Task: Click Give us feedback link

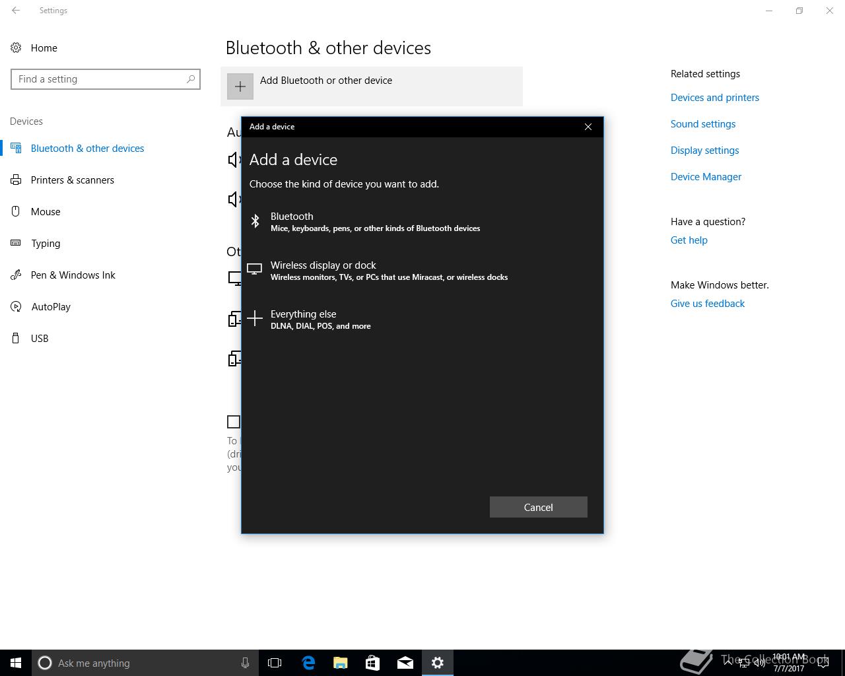Action: click(708, 304)
